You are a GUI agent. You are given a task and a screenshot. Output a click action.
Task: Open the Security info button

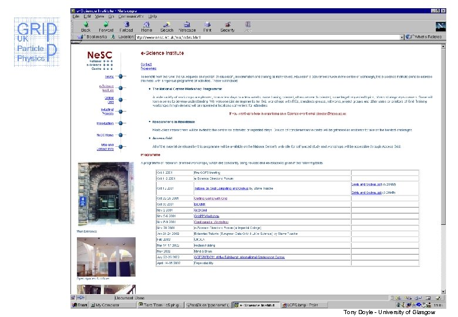click(x=228, y=26)
